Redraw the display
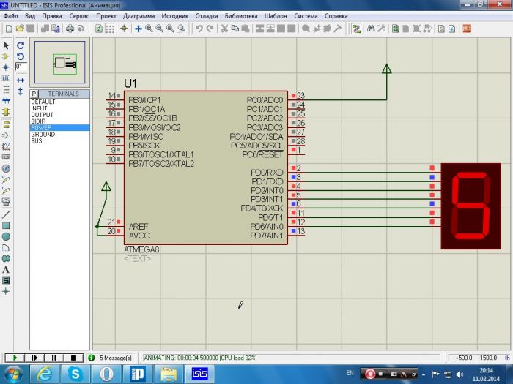 coord(98,29)
